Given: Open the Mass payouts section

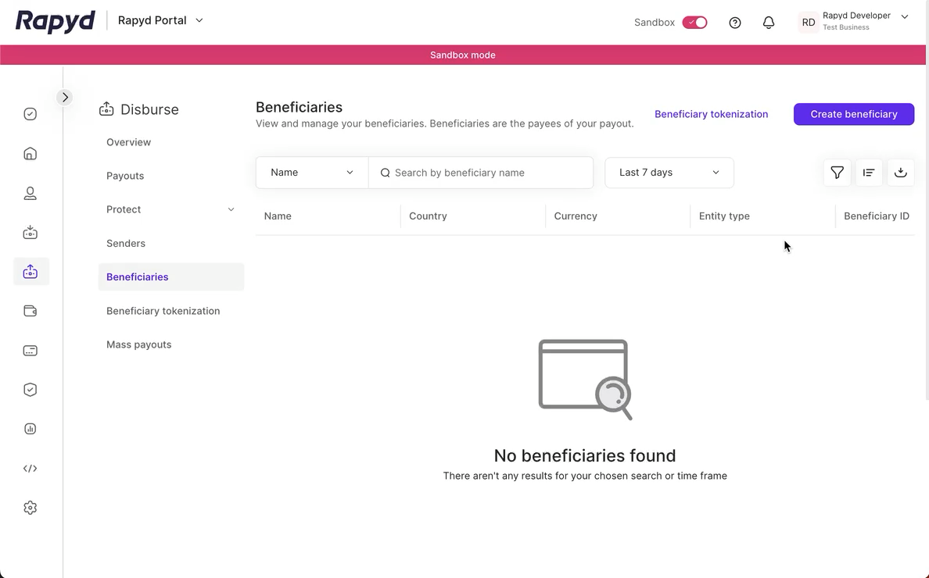Looking at the screenshot, I should (x=138, y=344).
